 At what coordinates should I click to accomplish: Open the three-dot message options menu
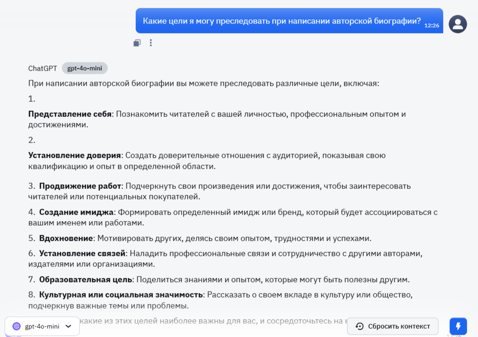click(x=151, y=43)
